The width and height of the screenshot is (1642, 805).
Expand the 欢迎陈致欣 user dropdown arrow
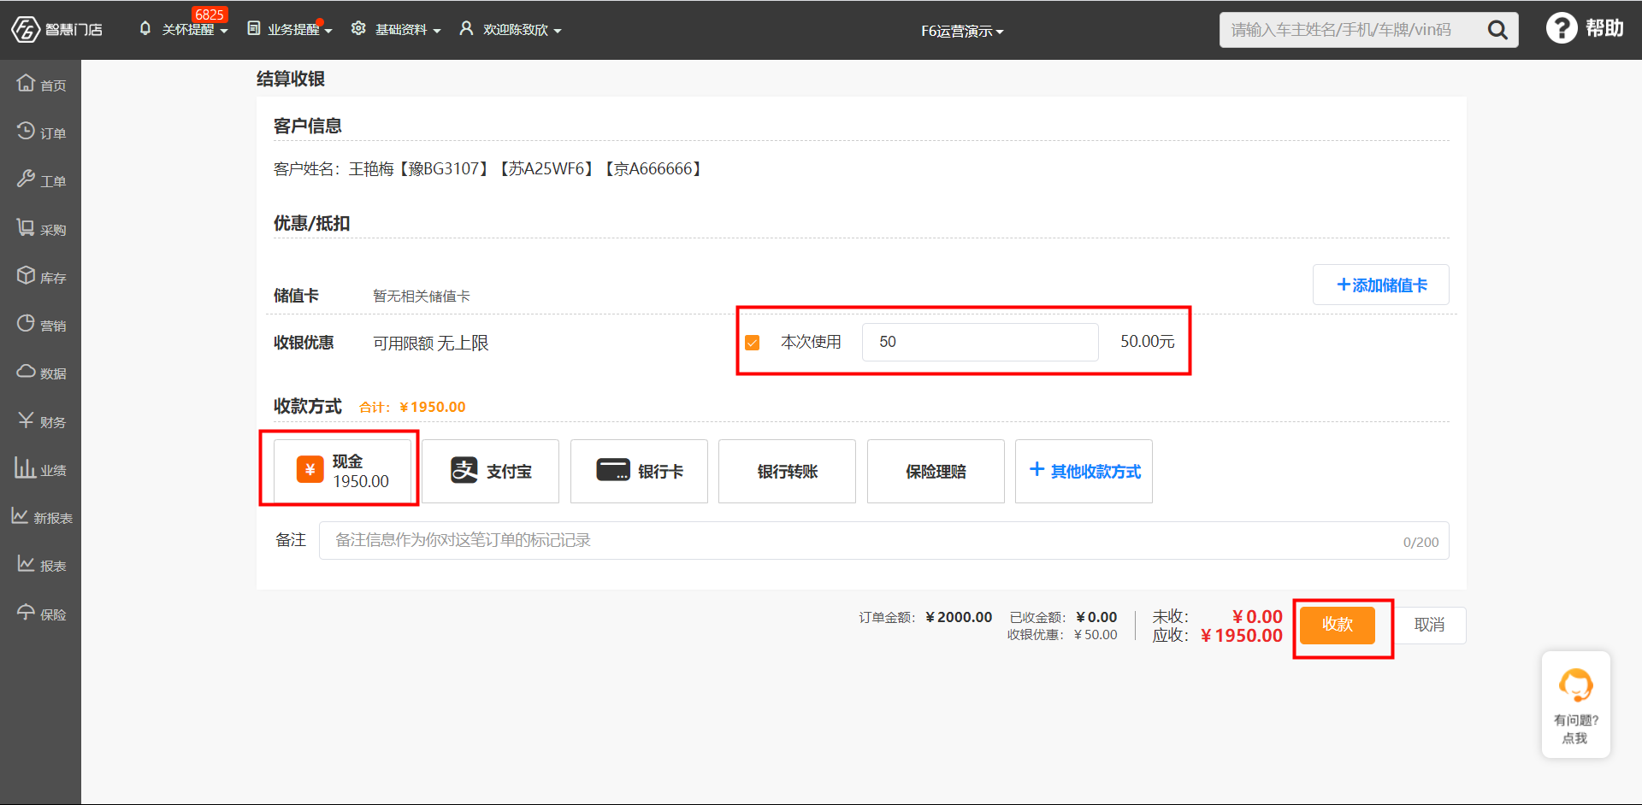558,31
